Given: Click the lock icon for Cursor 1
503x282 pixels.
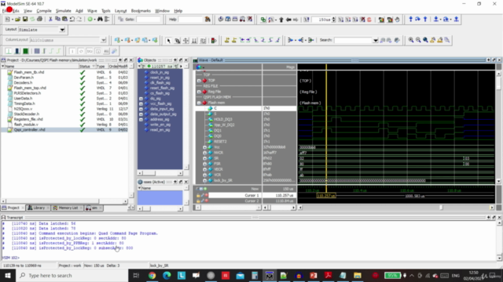Looking at the screenshot, I should [x=198, y=195].
